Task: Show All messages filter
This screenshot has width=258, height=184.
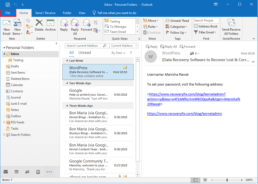Action: (72, 53)
